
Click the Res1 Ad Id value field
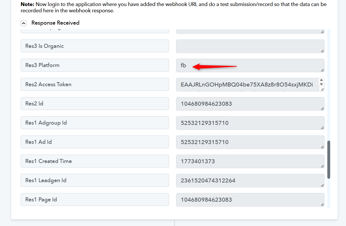(250, 142)
